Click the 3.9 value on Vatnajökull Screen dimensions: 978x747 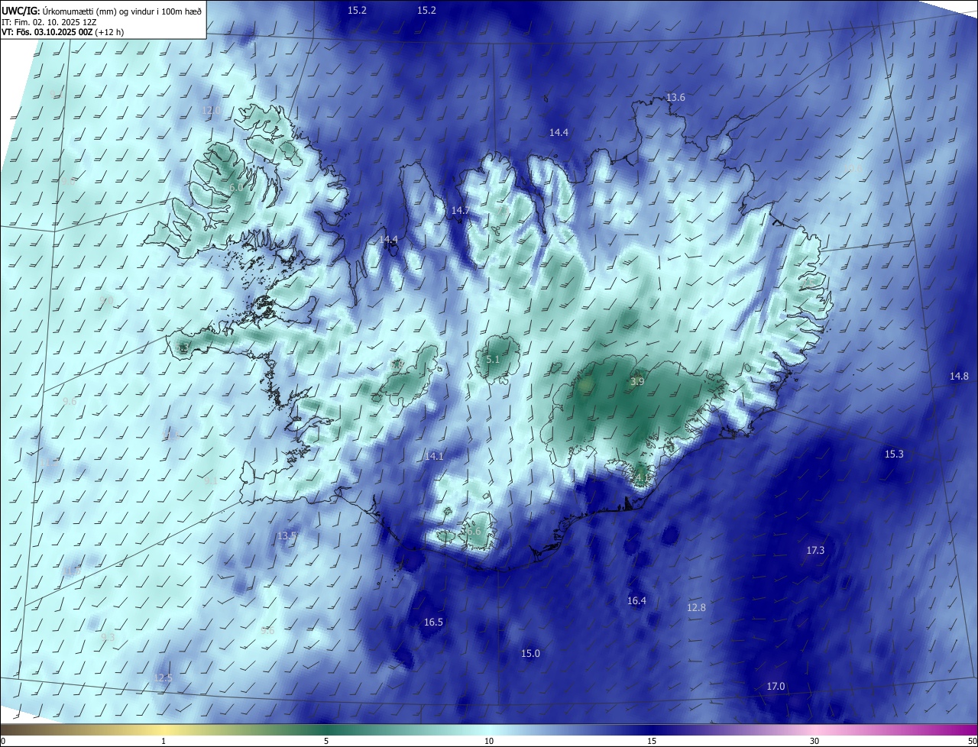click(637, 381)
